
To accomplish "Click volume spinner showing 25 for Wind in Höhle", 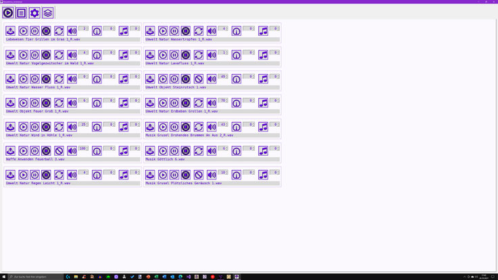I will [x=84, y=124].
